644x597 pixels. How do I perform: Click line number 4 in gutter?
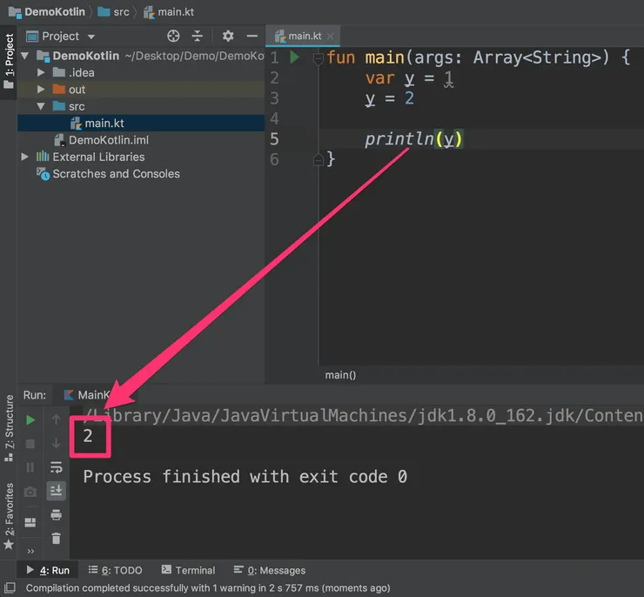[x=274, y=118]
